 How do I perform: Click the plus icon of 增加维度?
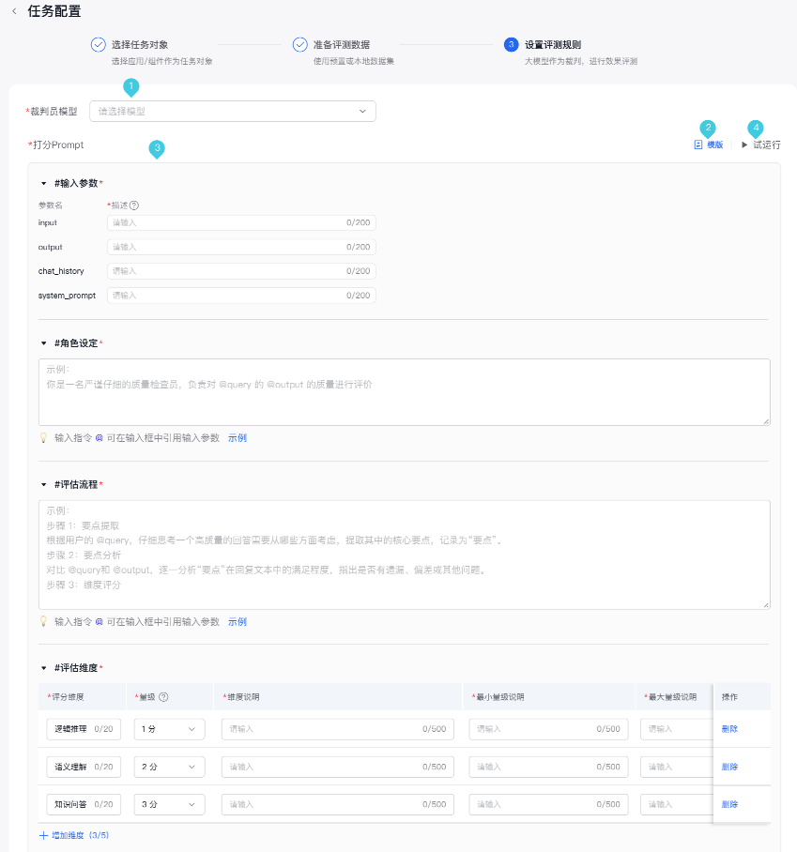43,835
